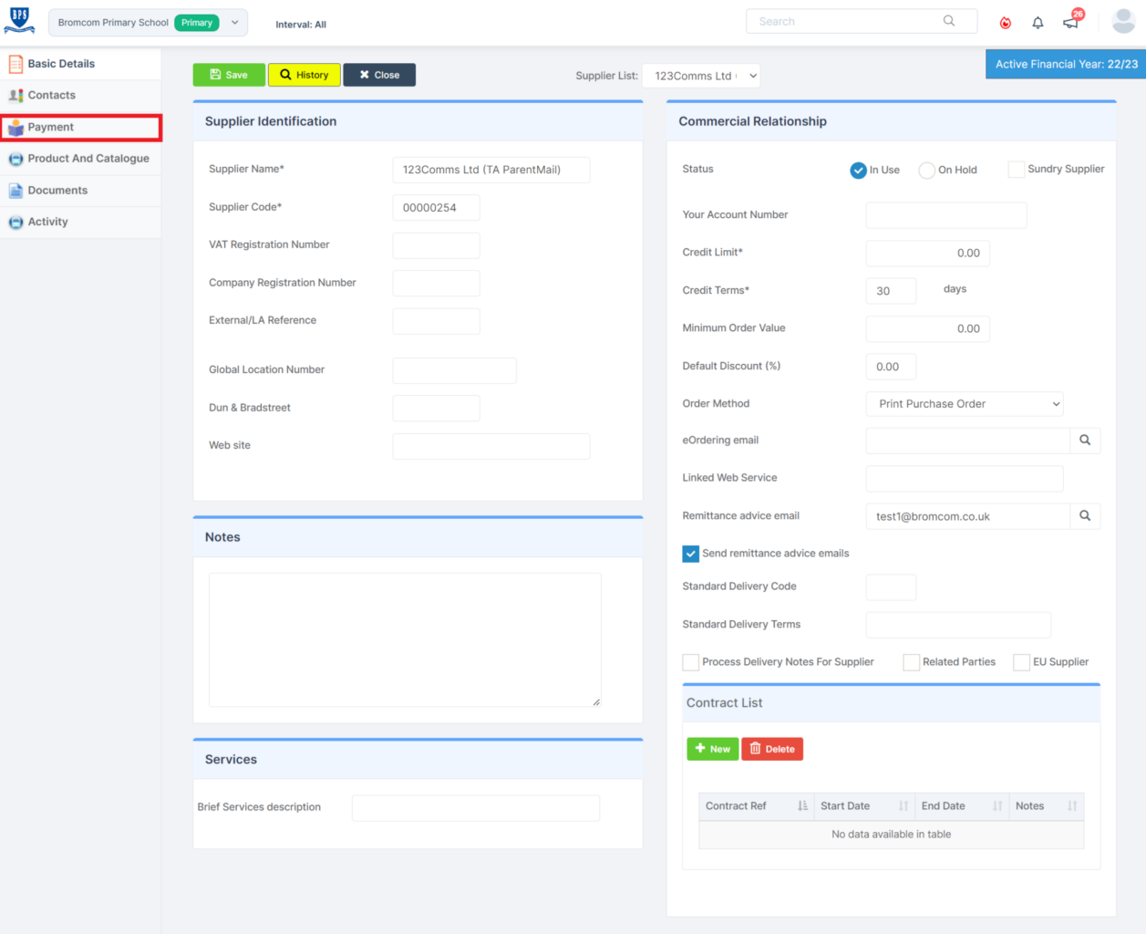
Task: Sort table by Start Date
Action: pyautogui.click(x=864, y=806)
